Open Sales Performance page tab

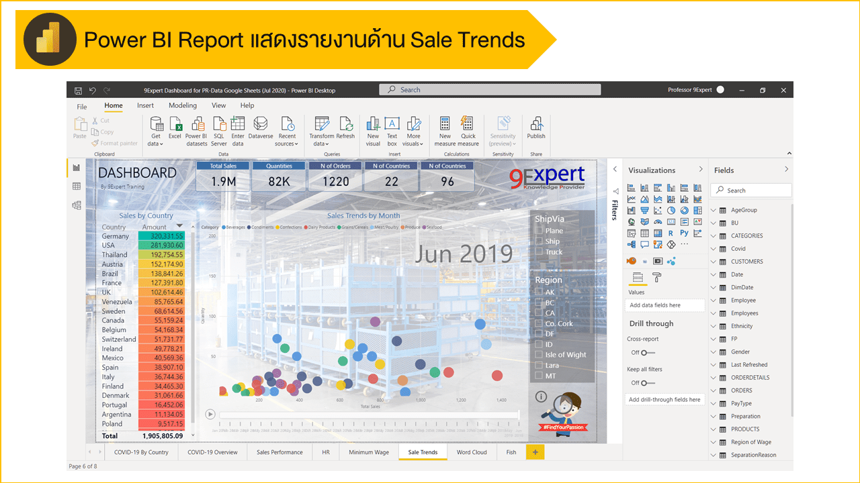(x=279, y=452)
